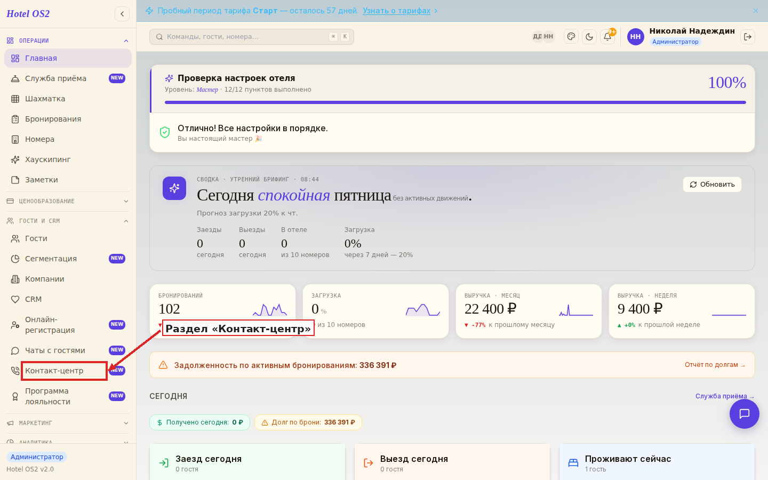Open the Заезд сегодня card

[247, 462]
